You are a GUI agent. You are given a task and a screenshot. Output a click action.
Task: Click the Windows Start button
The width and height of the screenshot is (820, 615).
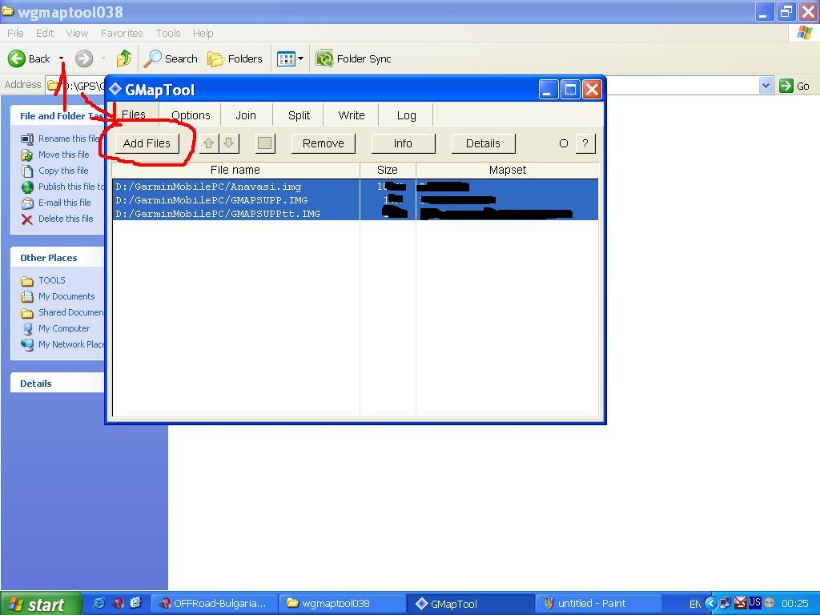41,604
